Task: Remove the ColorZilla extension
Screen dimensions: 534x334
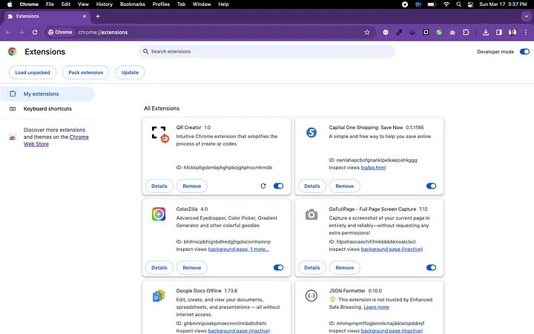Action: pos(192,267)
